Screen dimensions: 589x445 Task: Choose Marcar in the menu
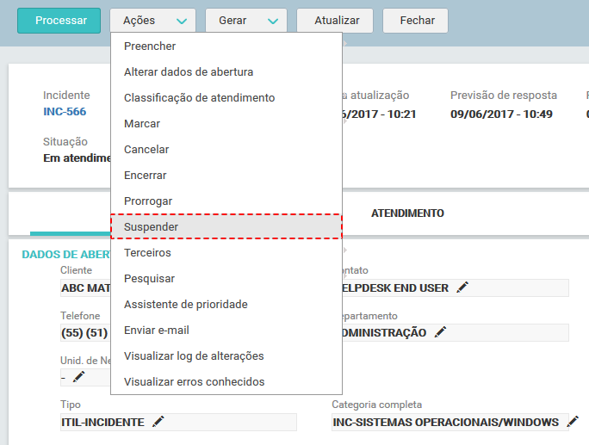[x=226, y=124]
